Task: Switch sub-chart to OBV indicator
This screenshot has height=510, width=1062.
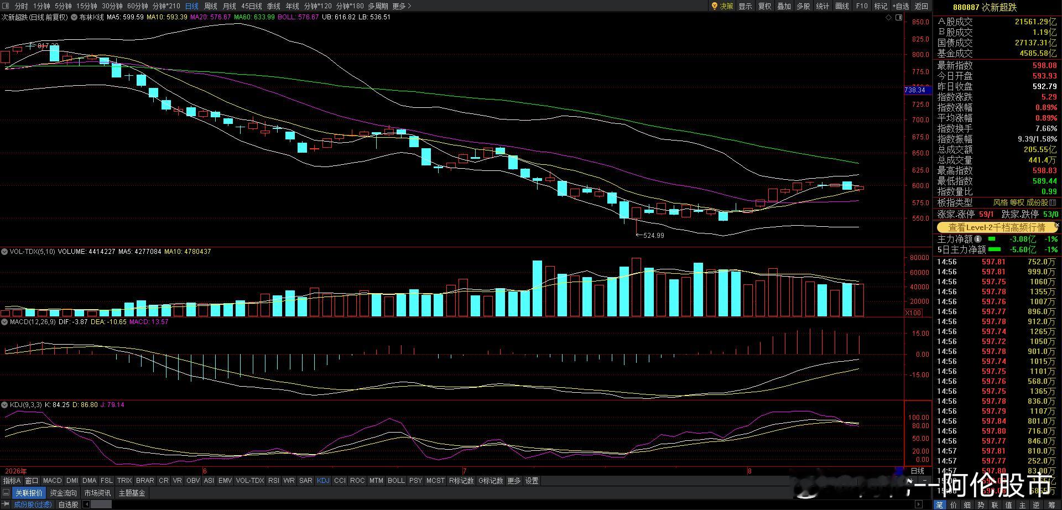Action: pyautogui.click(x=193, y=481)
